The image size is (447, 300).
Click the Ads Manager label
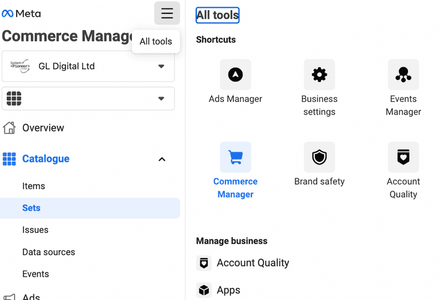(235, 99)
